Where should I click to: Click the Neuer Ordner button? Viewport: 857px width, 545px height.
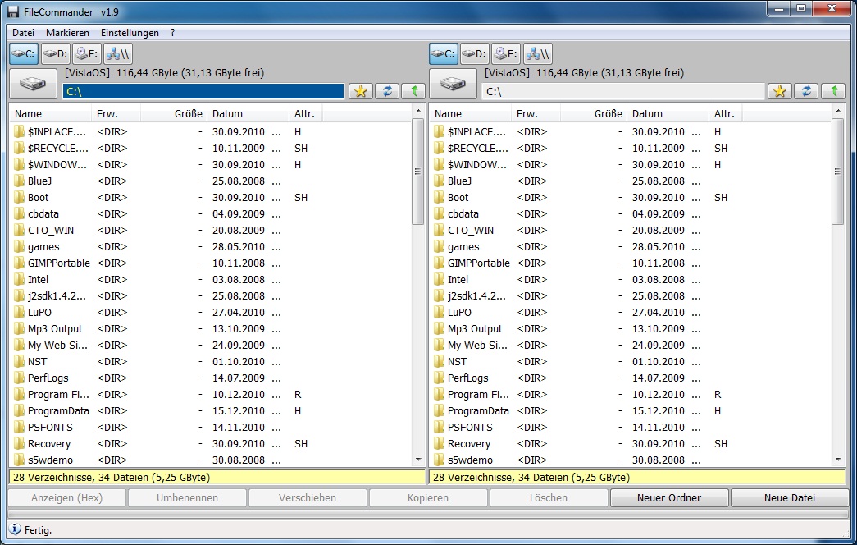click(x=668, y=498)
